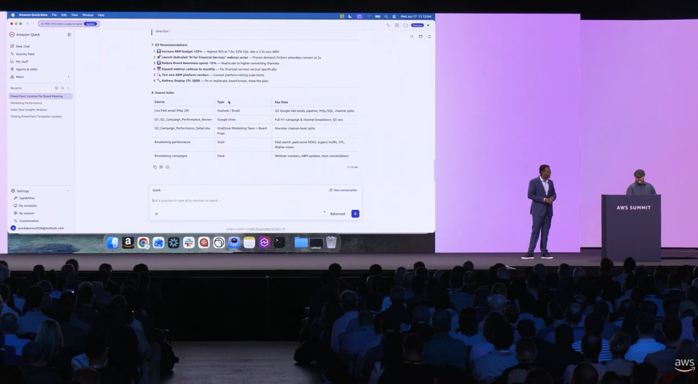Click the round dot button beside Preview
This screenshot has width=698, height=384.
(x=428, y=25)
